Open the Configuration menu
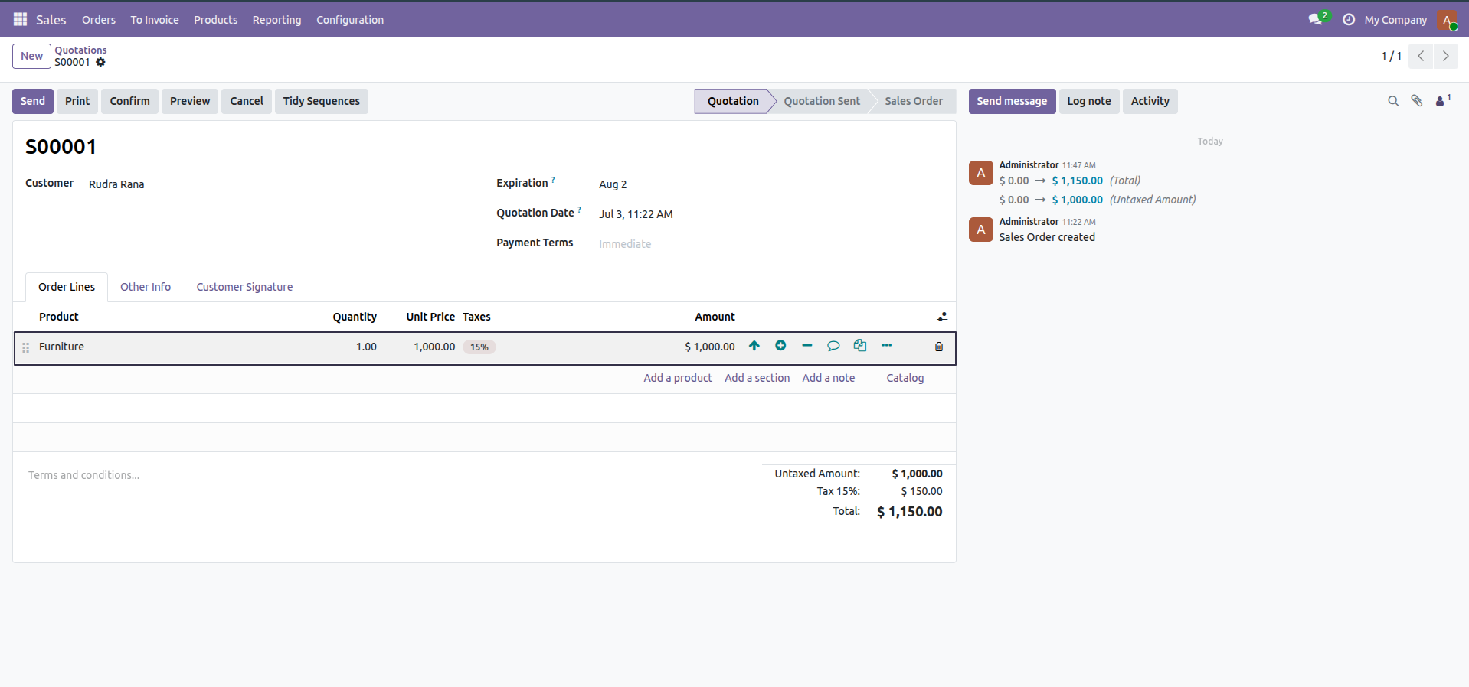 (x=350, y=20)
